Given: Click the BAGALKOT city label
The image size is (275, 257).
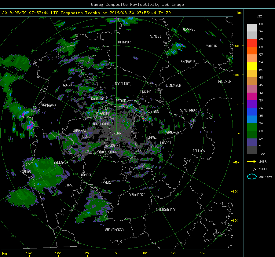Looking at the screenshot, I should [122, 84].
